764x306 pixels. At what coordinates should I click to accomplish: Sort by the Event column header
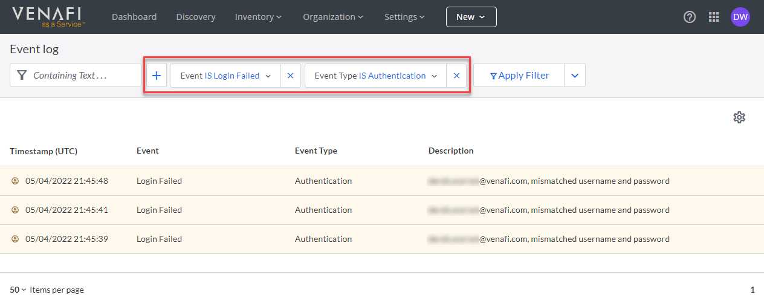[147, 151]
